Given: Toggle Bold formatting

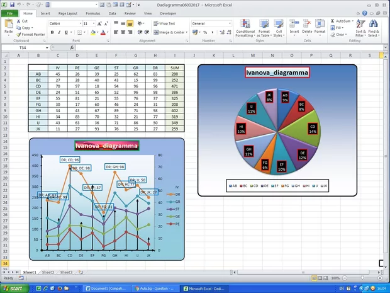Looking at the screenshot, I should (52, 32).
